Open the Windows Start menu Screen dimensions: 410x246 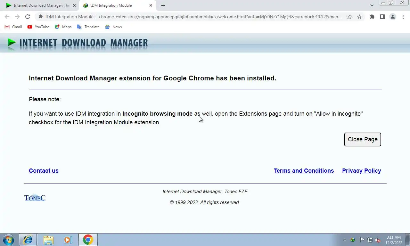coord(9,240)
